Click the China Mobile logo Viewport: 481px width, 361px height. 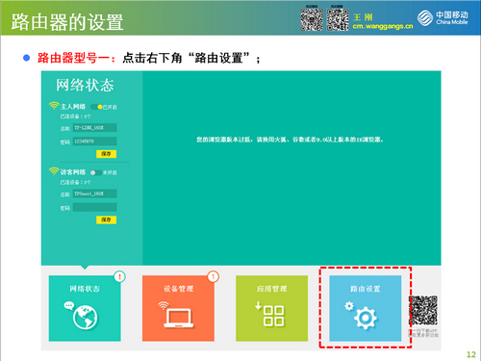tap(443, 18)
